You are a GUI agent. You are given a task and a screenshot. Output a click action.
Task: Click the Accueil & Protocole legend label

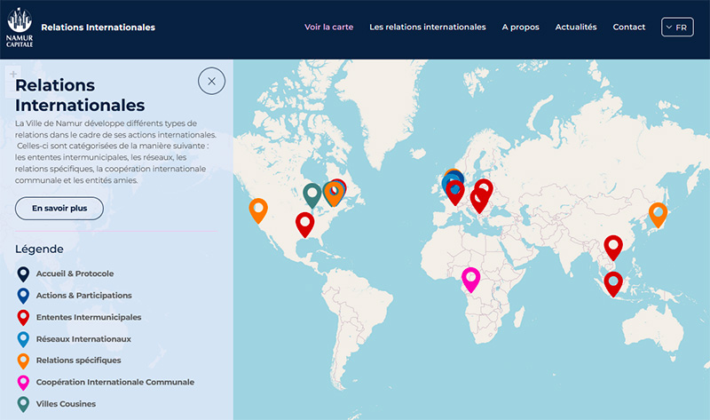coord(75,273)
